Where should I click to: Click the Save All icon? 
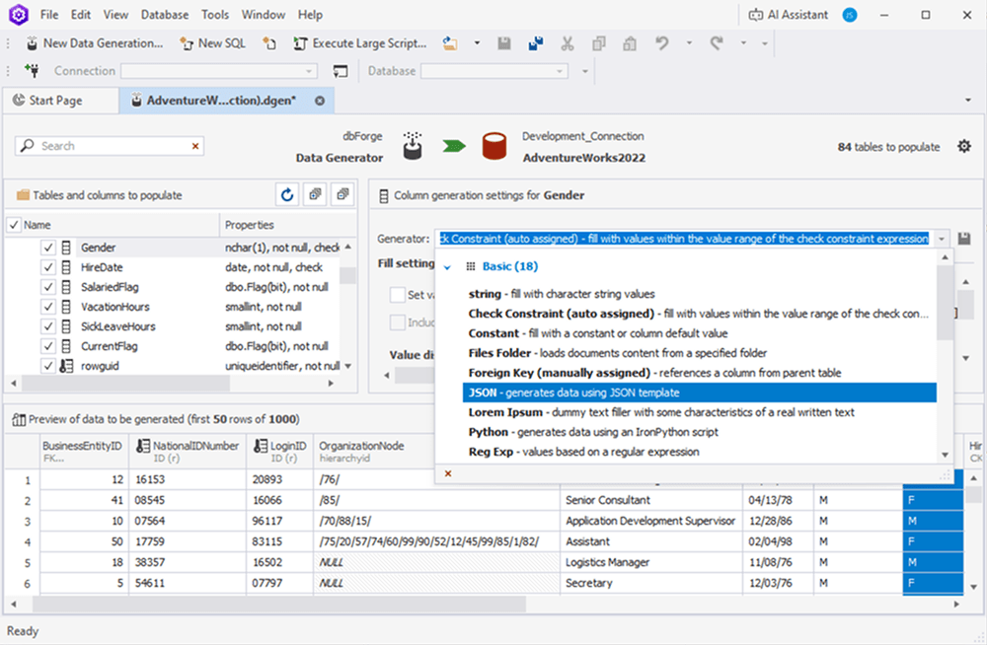[x=536, y=43]
